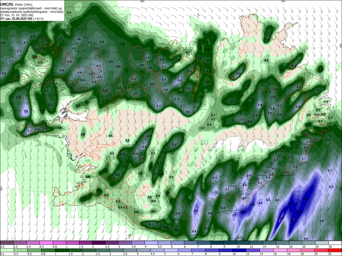Click the 8.2 precipitation value on the map

[196, 211]
